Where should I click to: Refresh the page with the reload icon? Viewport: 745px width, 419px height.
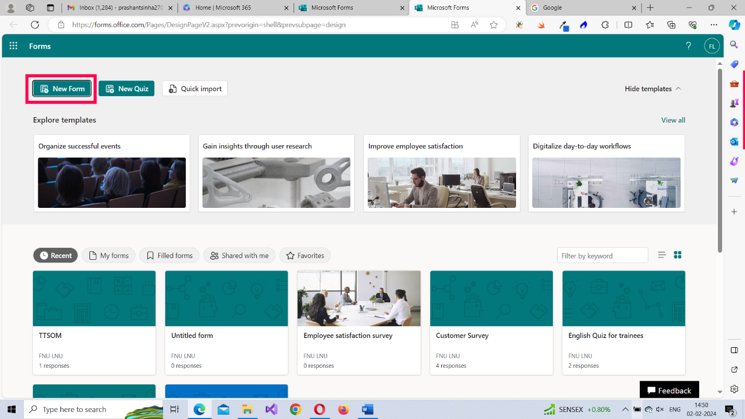click(35, 24)
